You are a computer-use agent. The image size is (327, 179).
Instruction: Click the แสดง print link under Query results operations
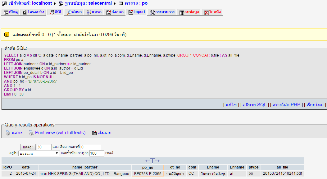tap(17, 133)
